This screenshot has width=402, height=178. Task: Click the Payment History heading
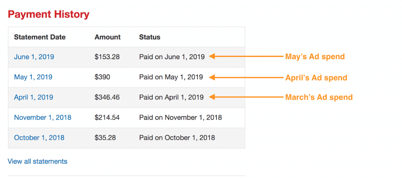[x=49, y=15]
